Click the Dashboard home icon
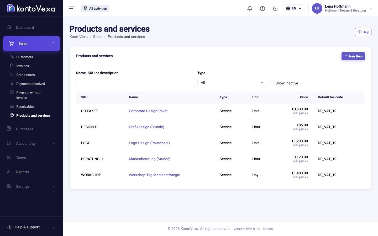The width and height of the screenshot is (378, 236). [x=9, y=27]
